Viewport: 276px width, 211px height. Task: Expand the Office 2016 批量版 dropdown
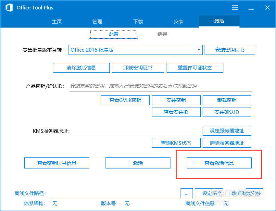(x=135, y=50)
